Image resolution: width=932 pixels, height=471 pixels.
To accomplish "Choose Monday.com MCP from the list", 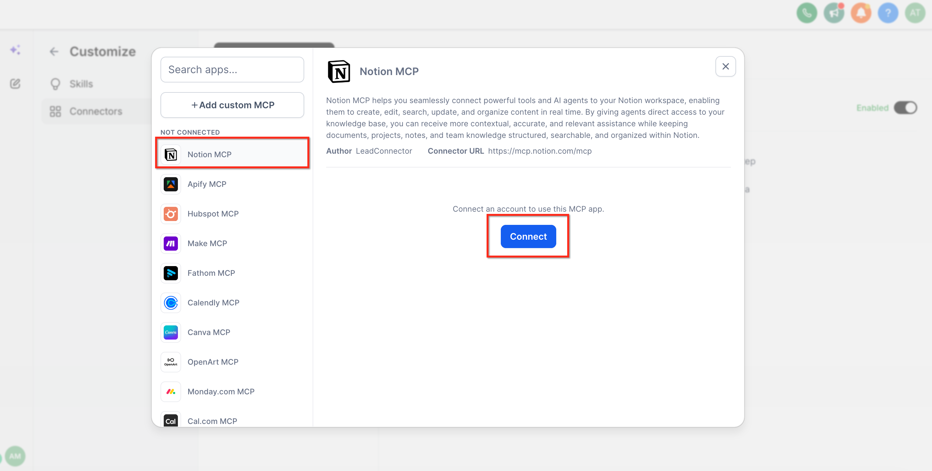I will [232, 392].
